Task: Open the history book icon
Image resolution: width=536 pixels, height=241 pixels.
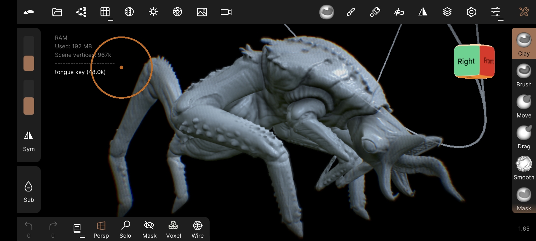Action: [x=77, y=229]
